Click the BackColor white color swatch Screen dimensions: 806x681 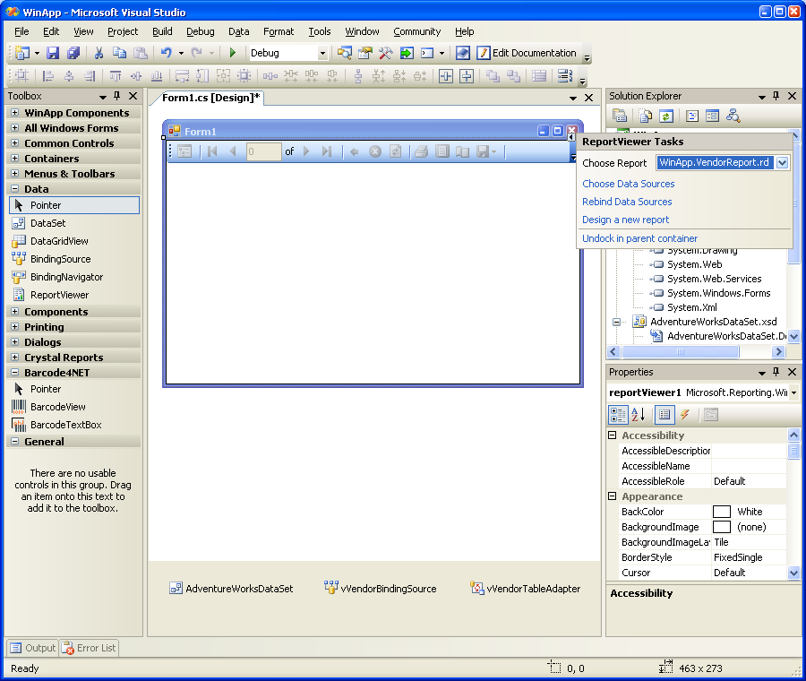tap(721, 512)
